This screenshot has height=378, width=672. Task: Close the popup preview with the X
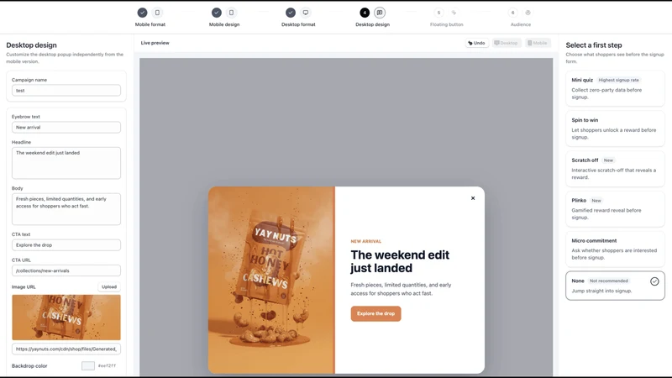[473, 198]
